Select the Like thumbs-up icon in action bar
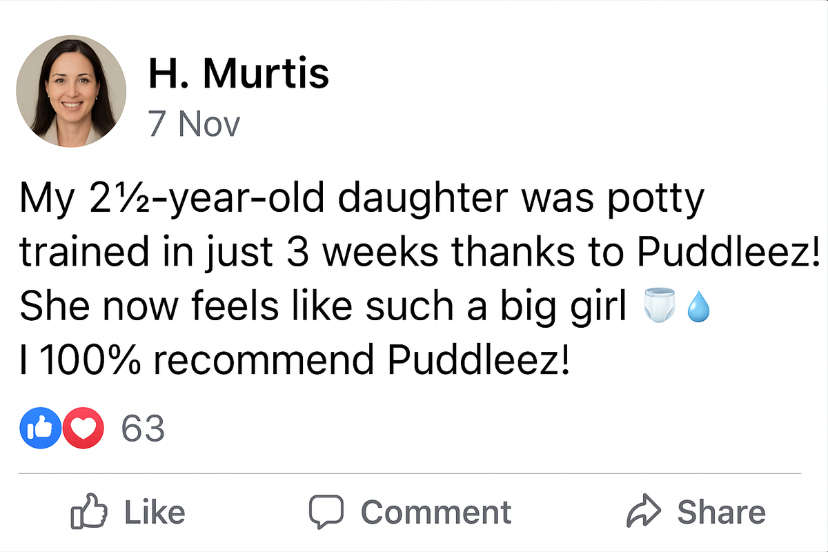The height and width of the screenshot is (552, 828). tap(90, 511)
